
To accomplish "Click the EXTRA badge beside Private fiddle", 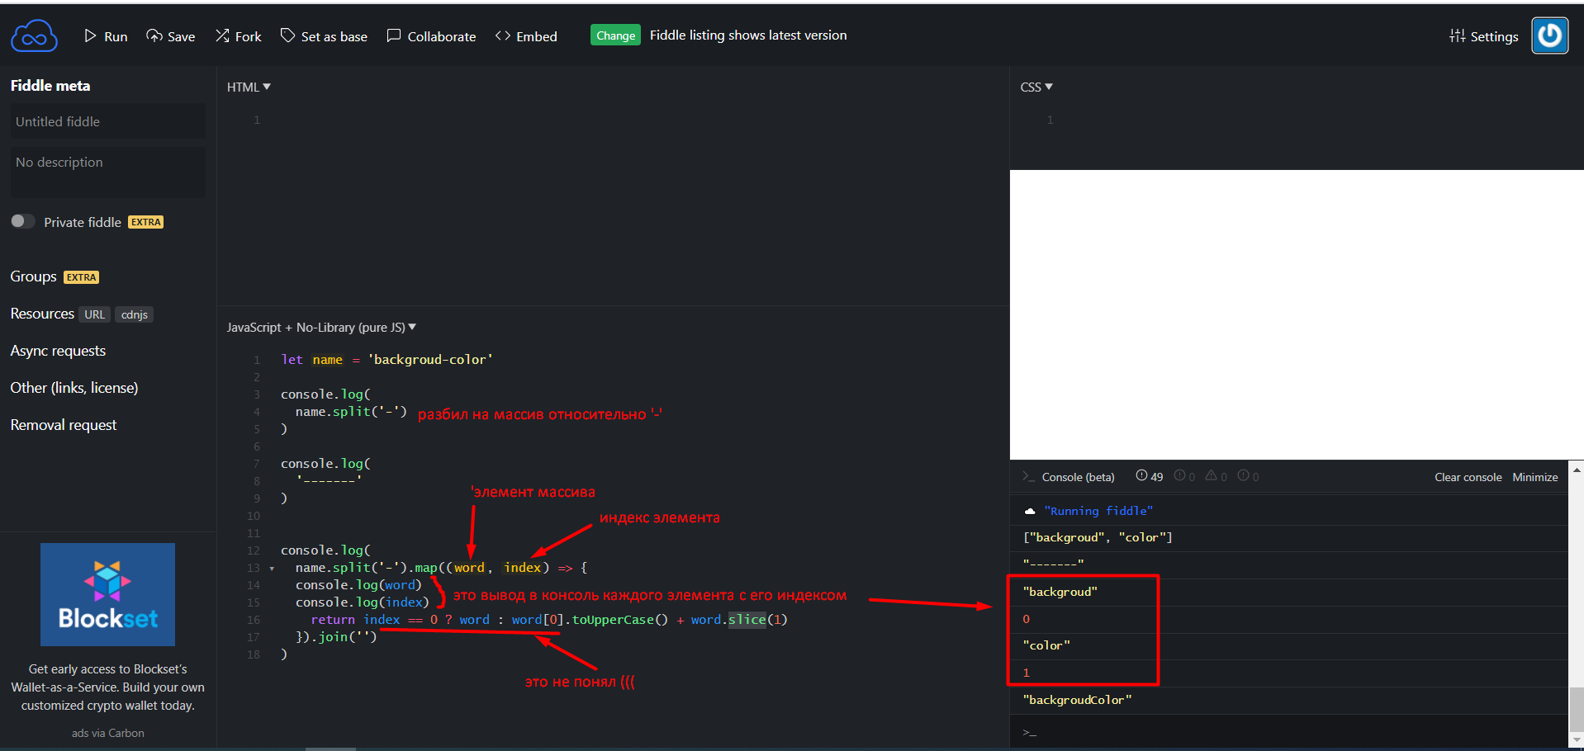I will 146,222.
